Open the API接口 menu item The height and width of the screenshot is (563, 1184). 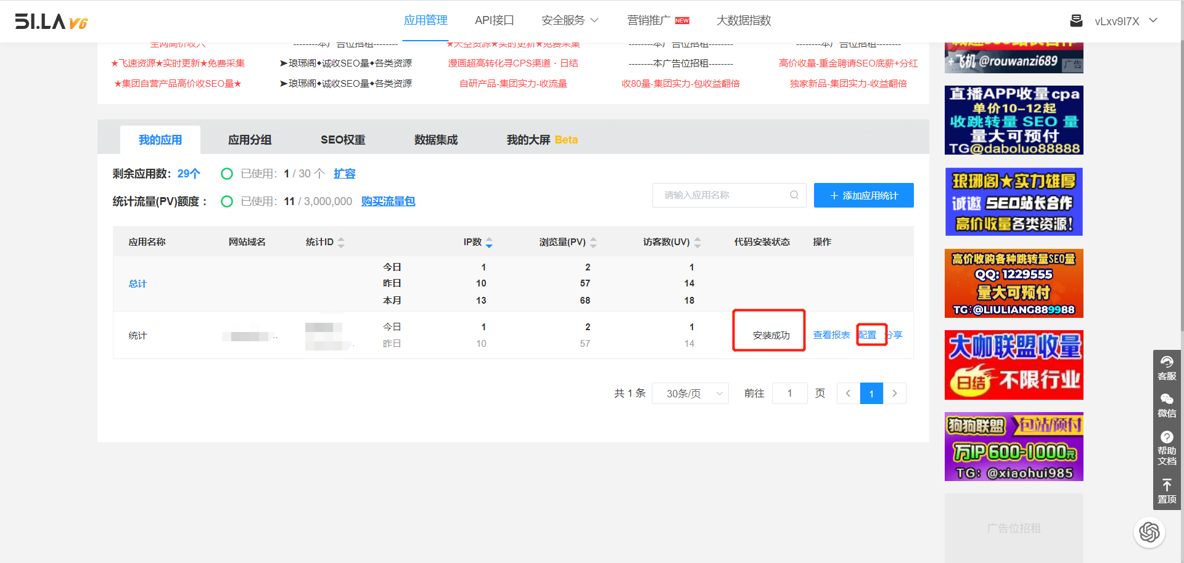[x=494, y=20]
